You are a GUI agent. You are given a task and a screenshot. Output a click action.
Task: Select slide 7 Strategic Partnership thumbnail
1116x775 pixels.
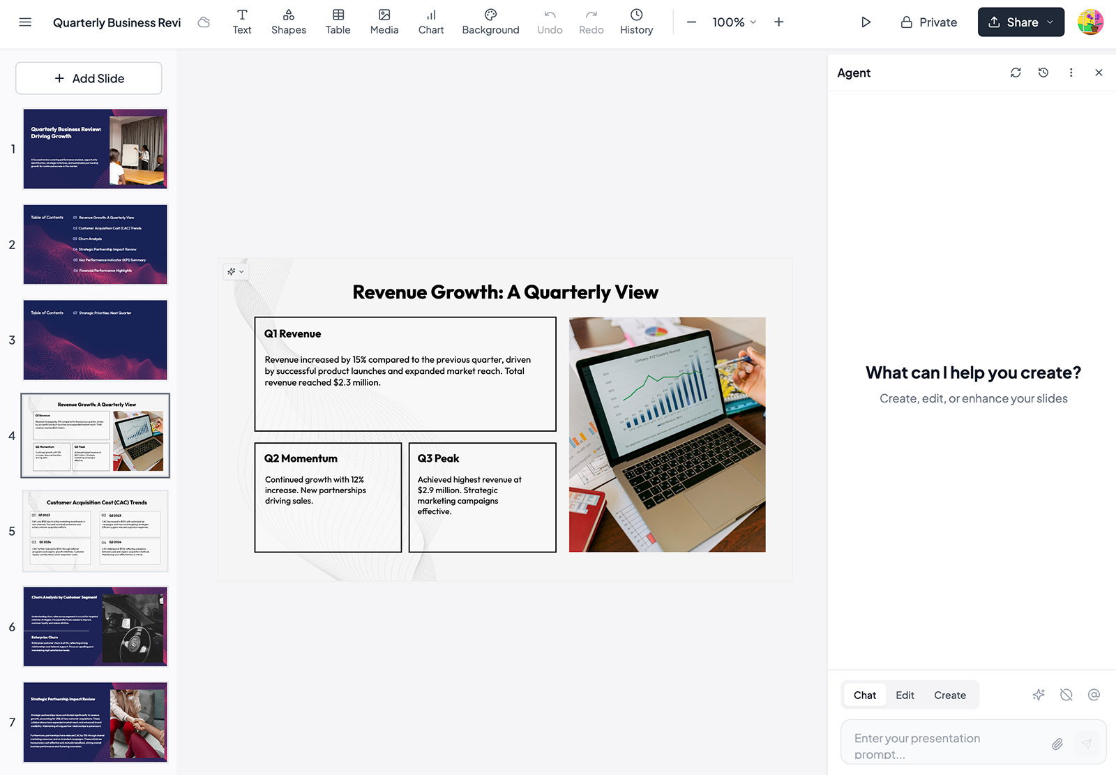(96, 722)
